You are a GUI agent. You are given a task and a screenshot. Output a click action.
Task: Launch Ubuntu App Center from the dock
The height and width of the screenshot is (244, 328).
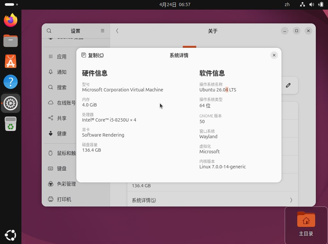11,61
